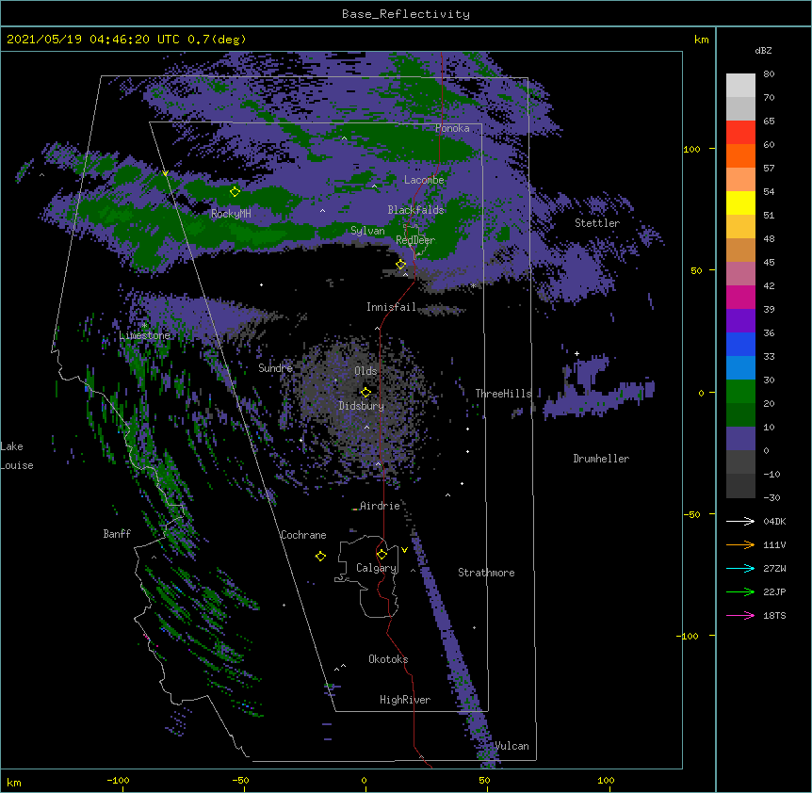
Task: Click the -100 tick on bottom axis
Action: 118,780
